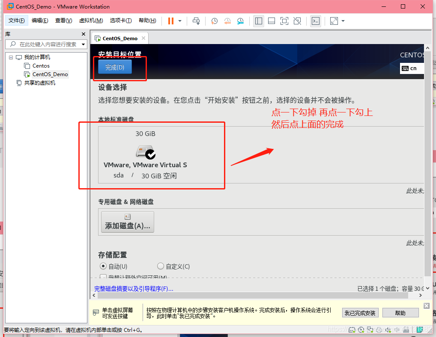The height and width of the screenshot is (337, 436).
Task: Click the add disk icon above 添加磁盘(A)
Action: 128,217
